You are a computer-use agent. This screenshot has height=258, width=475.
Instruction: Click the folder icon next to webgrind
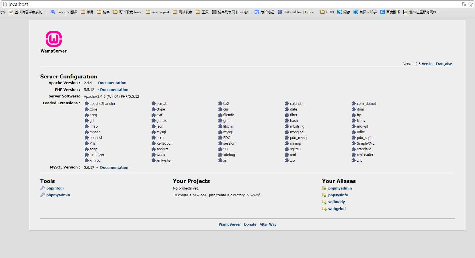(324, 209)
